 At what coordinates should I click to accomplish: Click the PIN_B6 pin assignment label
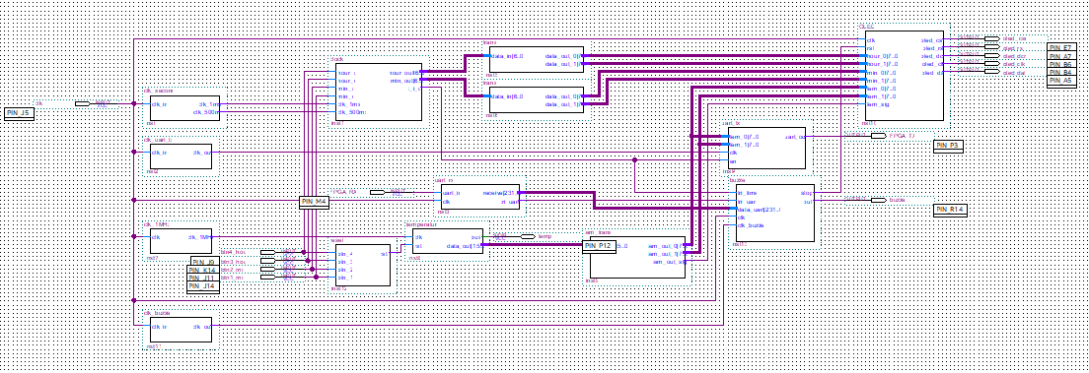1062,65
